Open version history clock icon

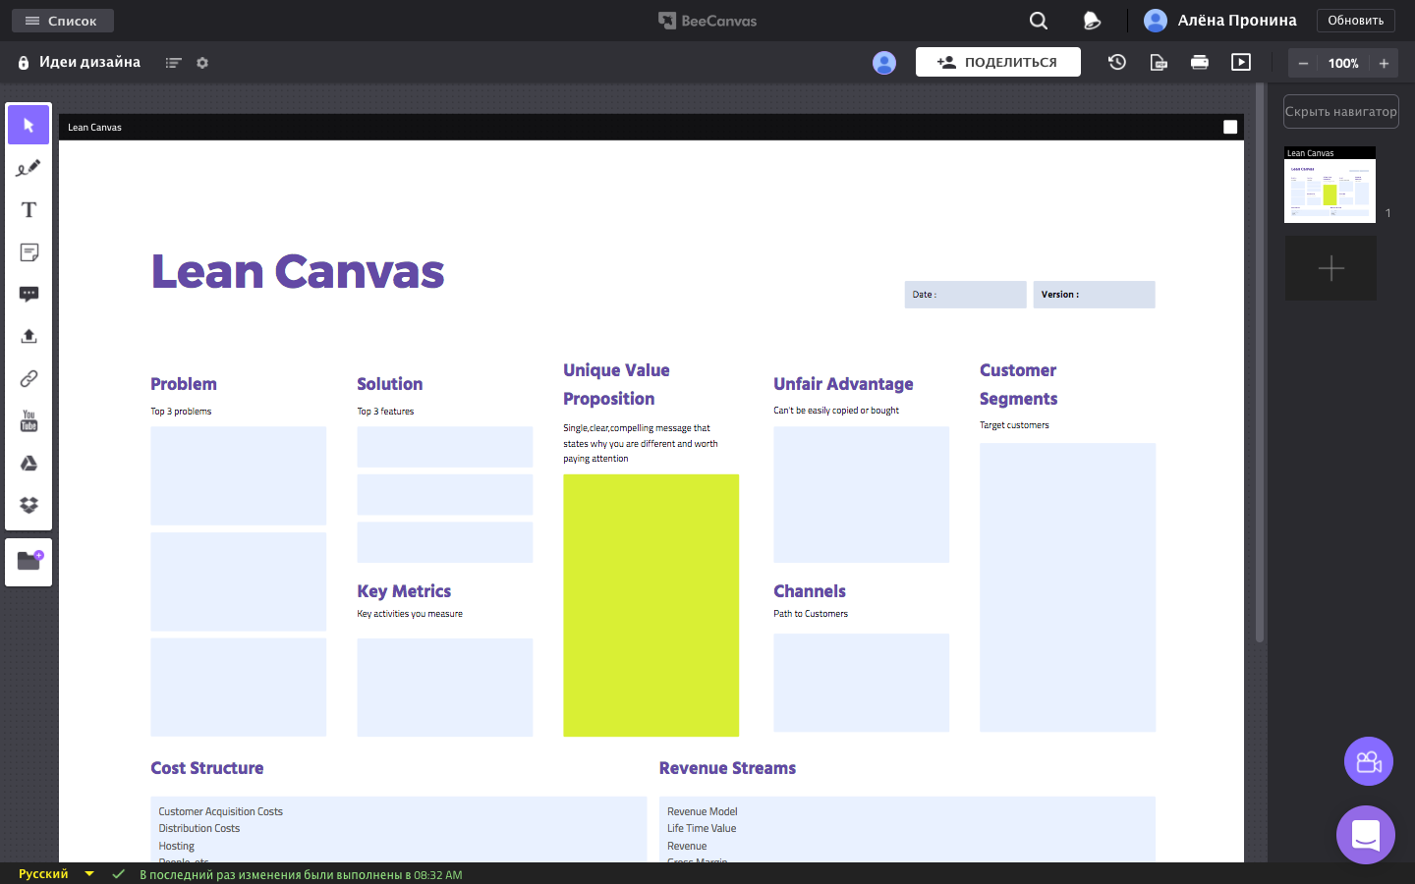click(1117, 62)
